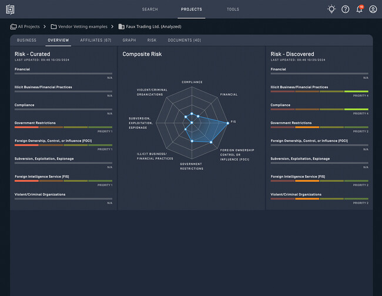
Task: Click the All Projects folder icon
Action: (13, 26)
